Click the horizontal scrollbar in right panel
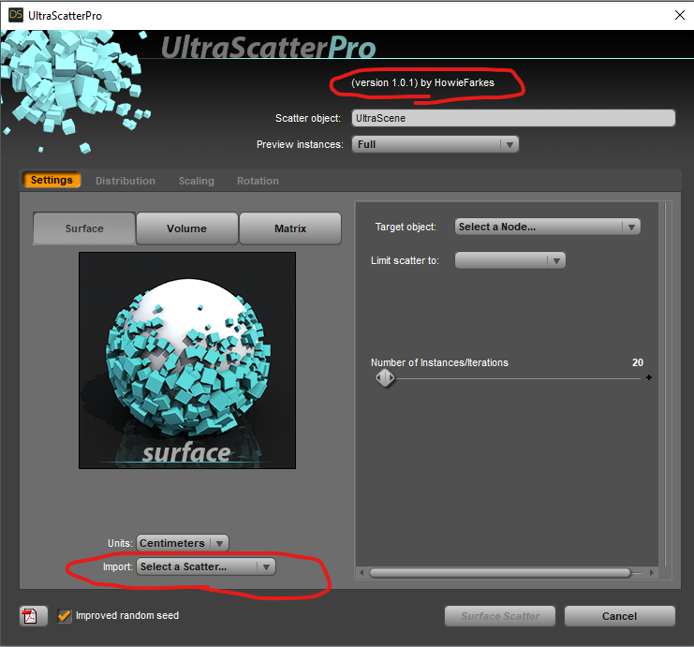This screenshot has height=647, width=694. click(x=500, y=573)
